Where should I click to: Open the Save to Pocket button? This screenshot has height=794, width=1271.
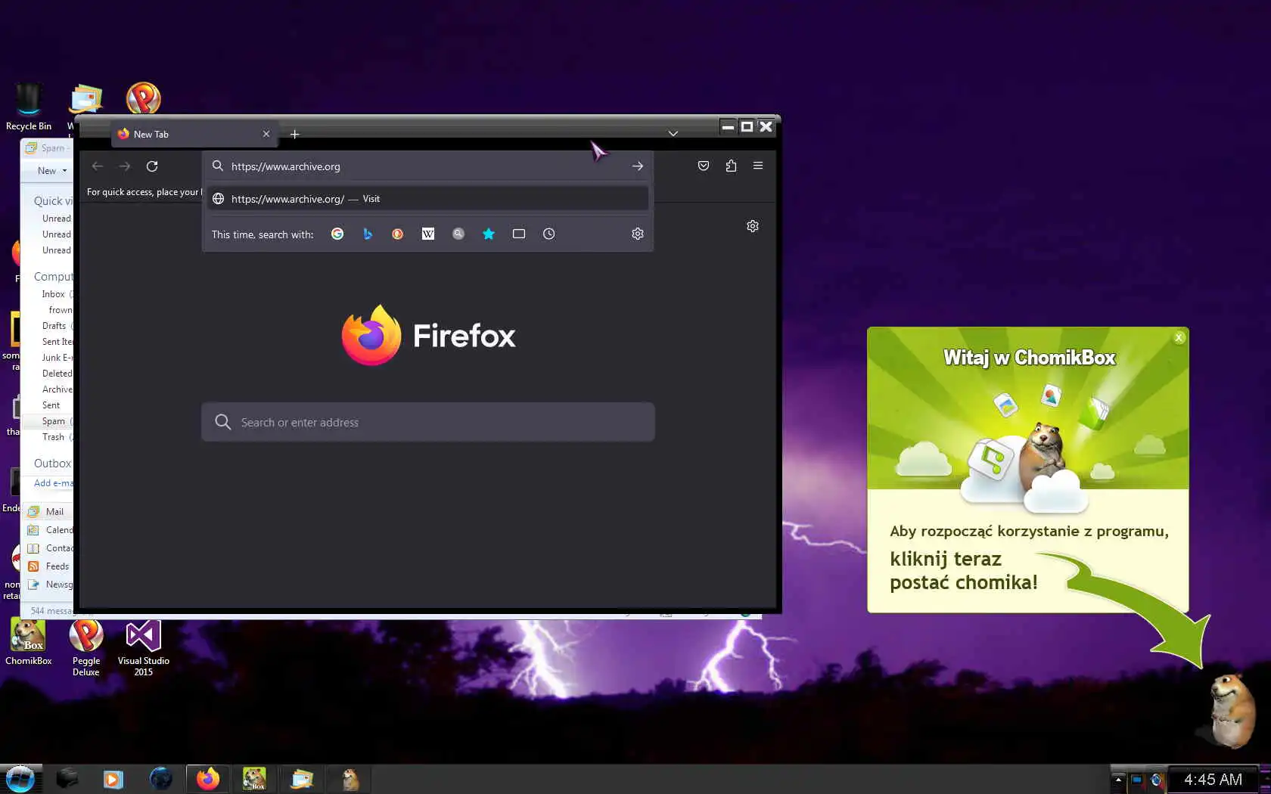pyautogui.click(x=704, y=166)
